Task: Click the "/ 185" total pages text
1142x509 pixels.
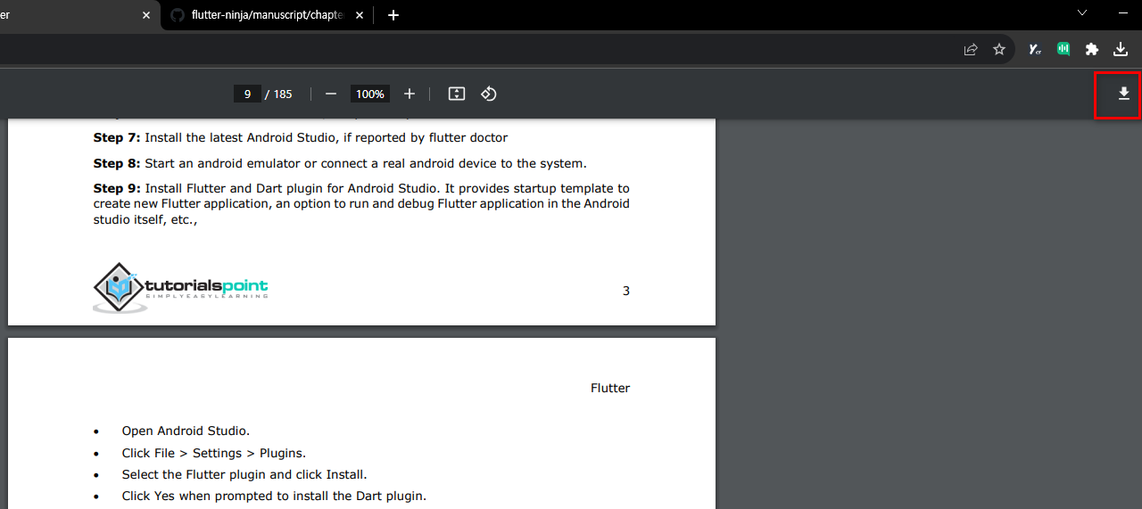Action: [x=279, y=94]
